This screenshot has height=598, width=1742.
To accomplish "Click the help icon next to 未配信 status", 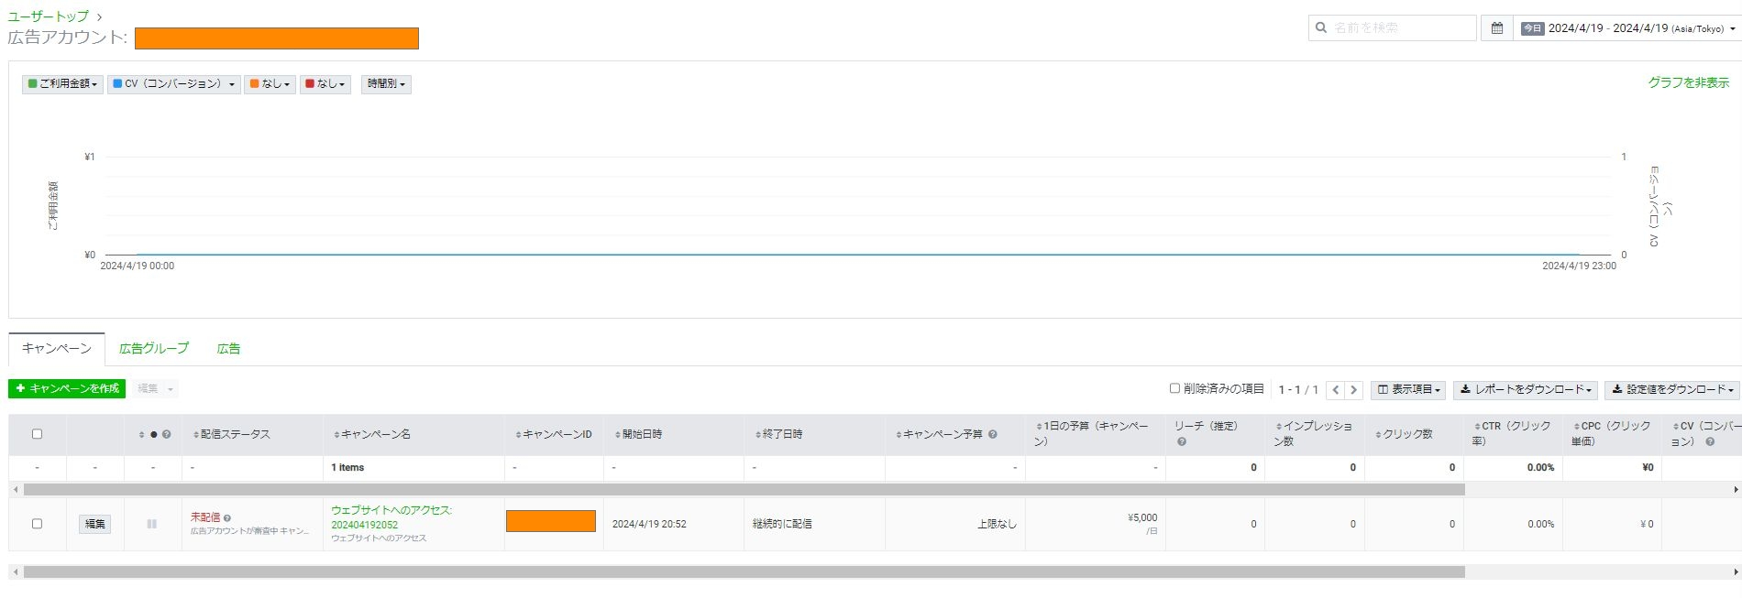I will [x=227, y=518].
